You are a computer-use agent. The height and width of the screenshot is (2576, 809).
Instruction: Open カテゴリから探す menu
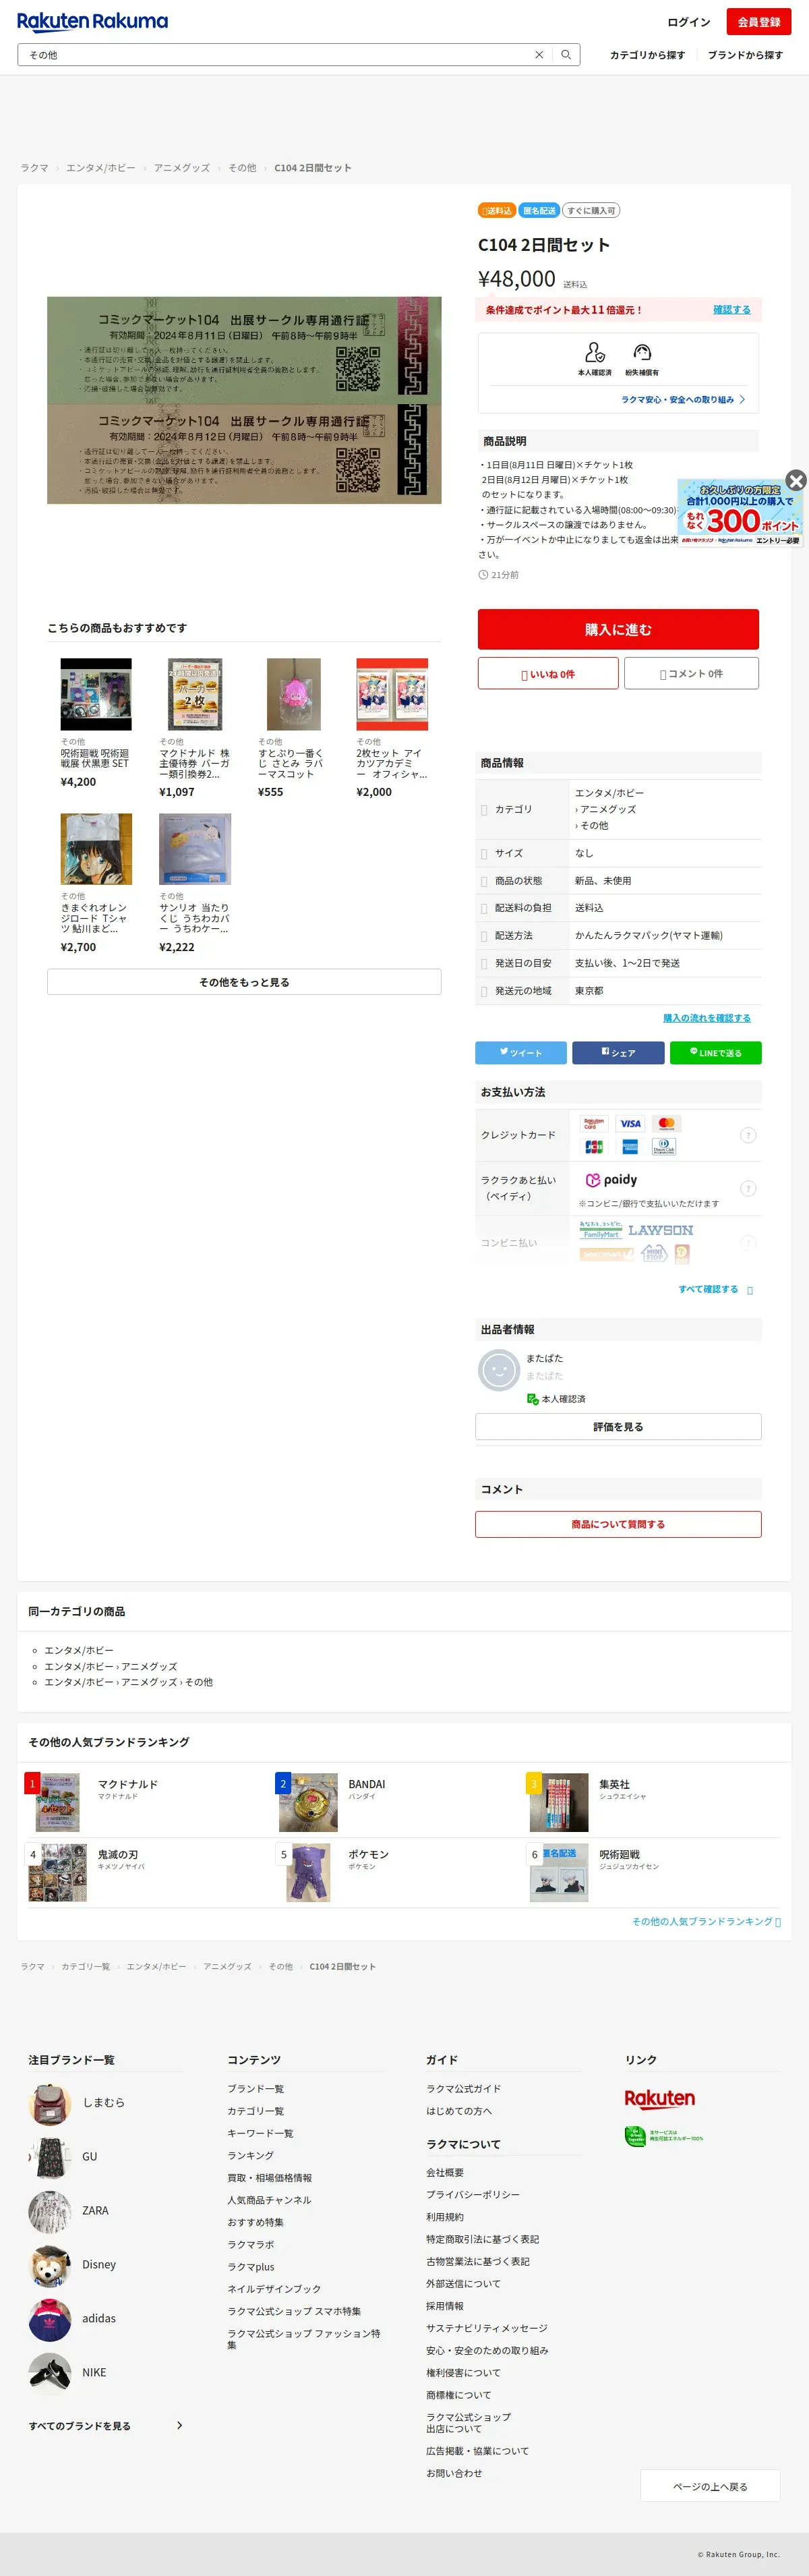point(647,55)
